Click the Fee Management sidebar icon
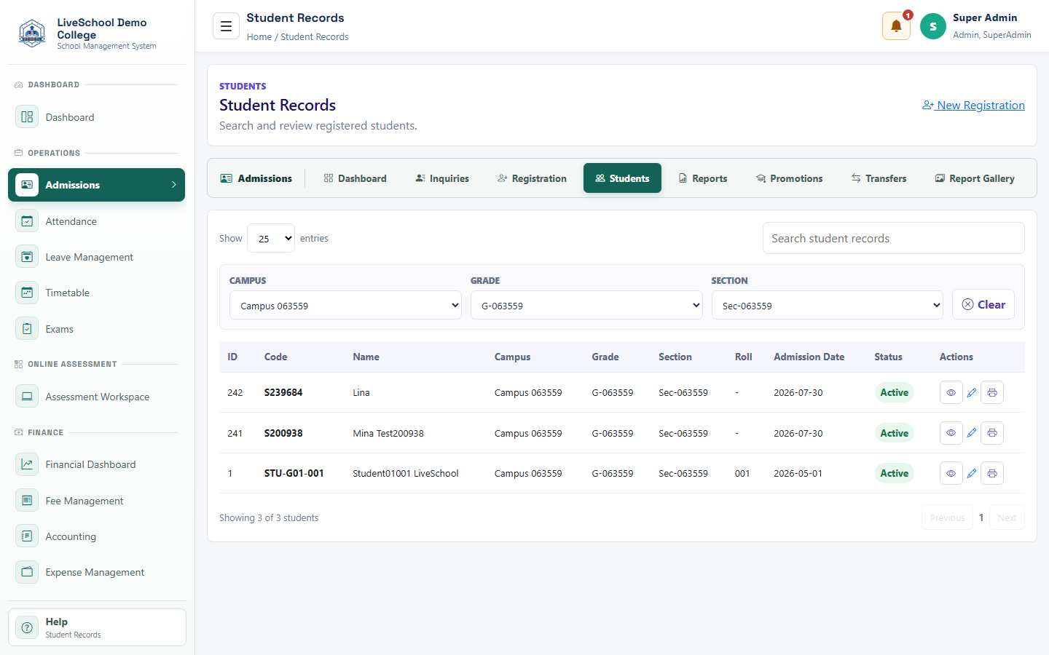 click(x=27, y=501)
